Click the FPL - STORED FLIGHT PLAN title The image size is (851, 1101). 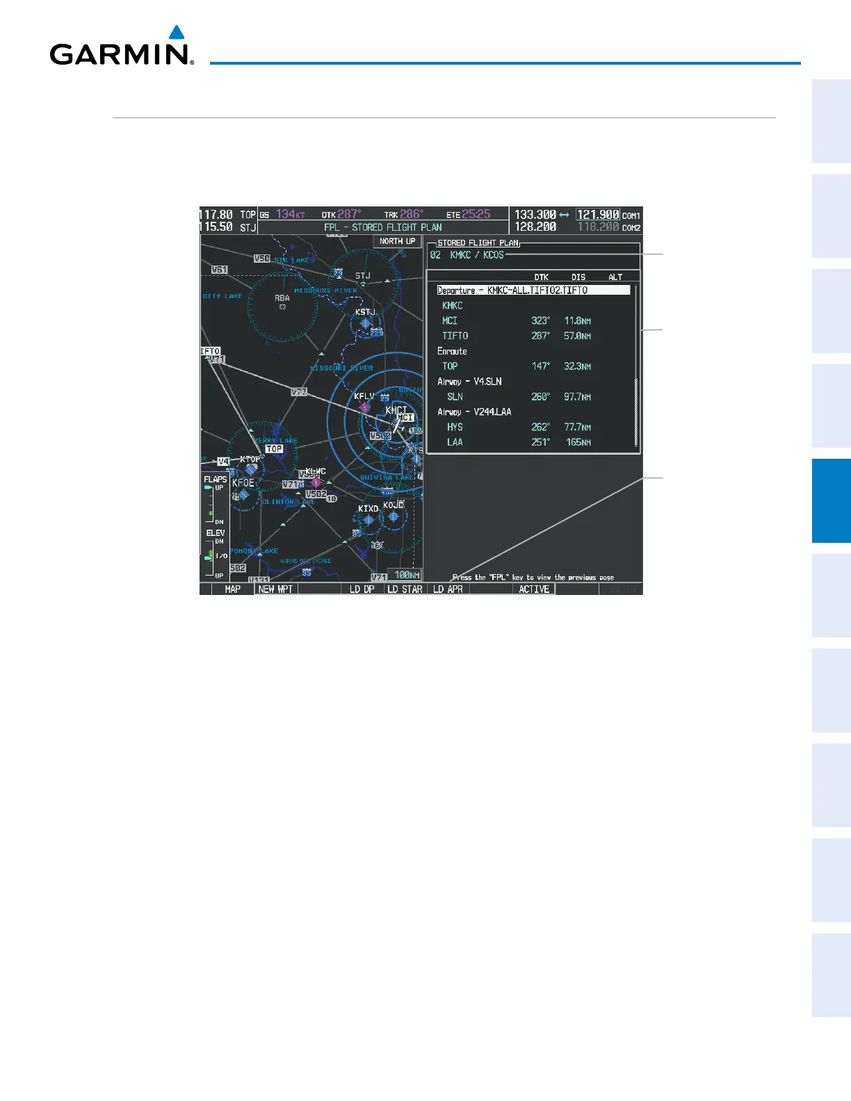pos(383,227)
